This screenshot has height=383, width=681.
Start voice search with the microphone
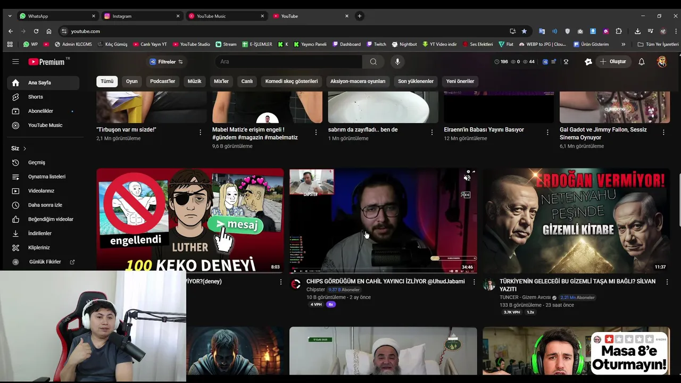click(397, 62)
